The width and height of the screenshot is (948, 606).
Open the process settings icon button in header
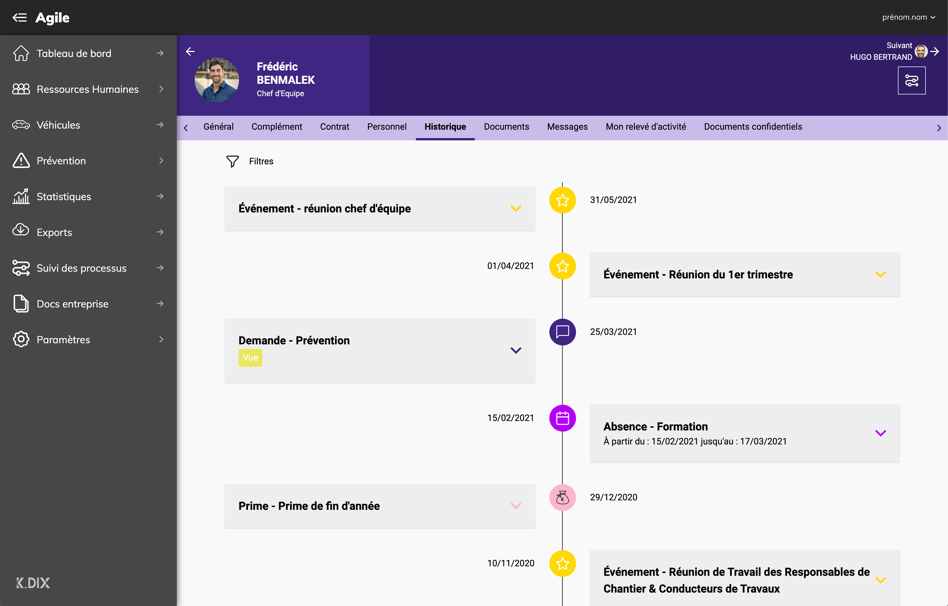pos(911,81)
